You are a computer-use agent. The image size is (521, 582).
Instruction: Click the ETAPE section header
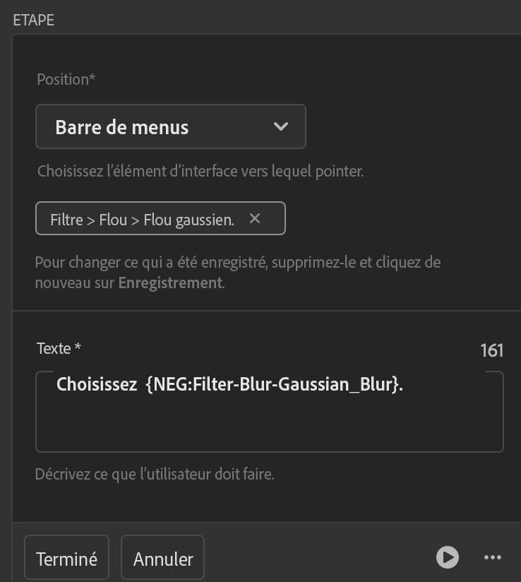coord(34,20)
